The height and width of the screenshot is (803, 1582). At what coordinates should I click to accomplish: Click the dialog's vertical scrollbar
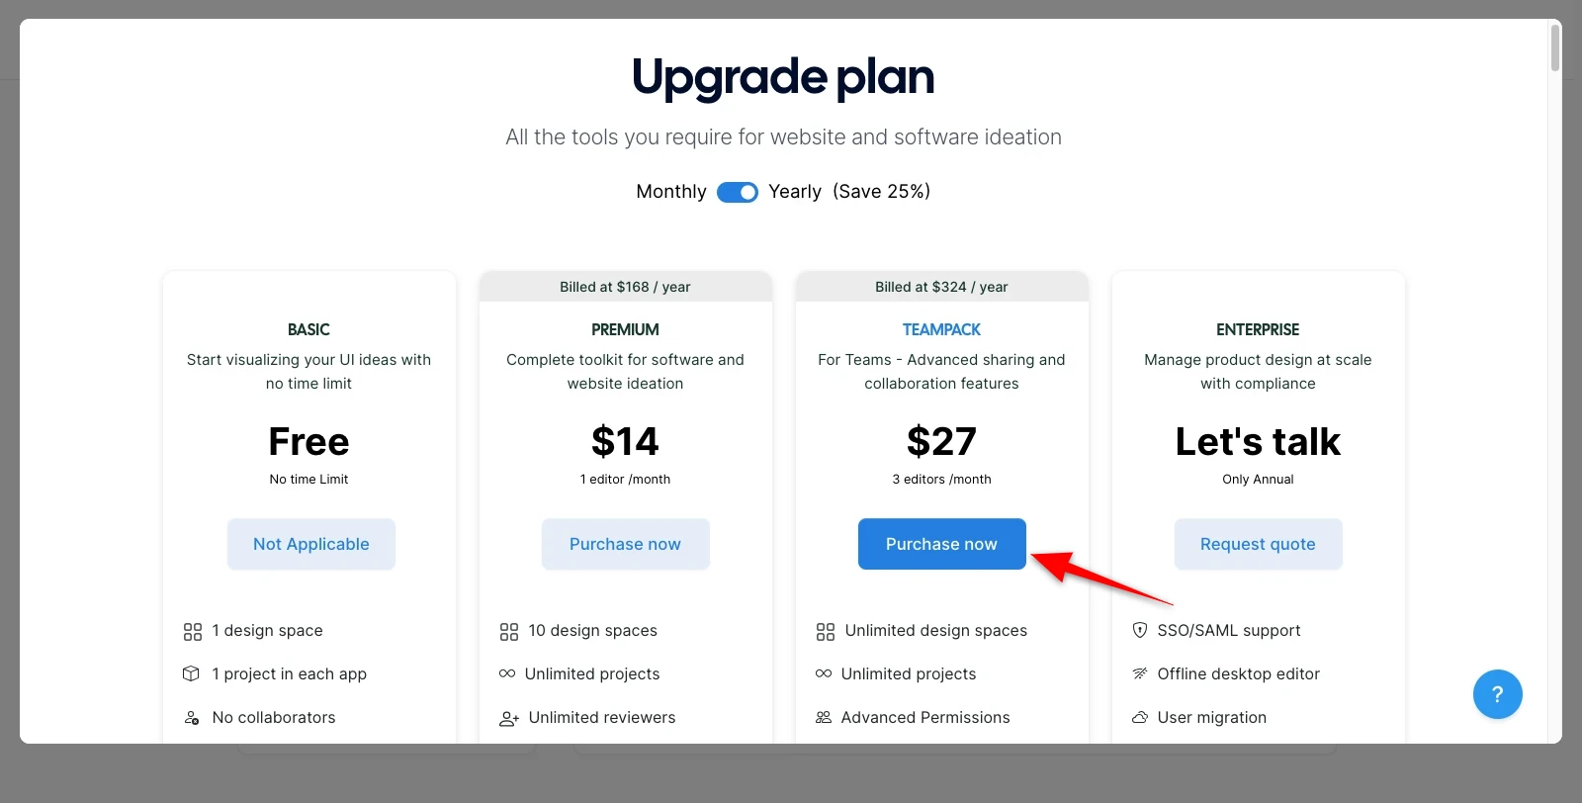tap(1555, 47)
